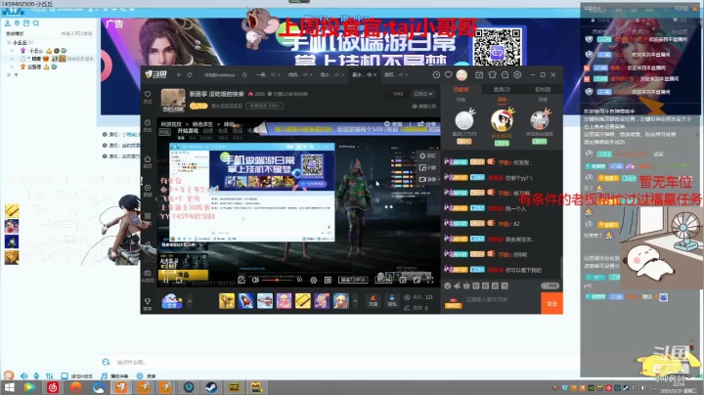704x395 pixels.
Task: Click the crown noble icon in chat toolbar
Action: point(466,285)
